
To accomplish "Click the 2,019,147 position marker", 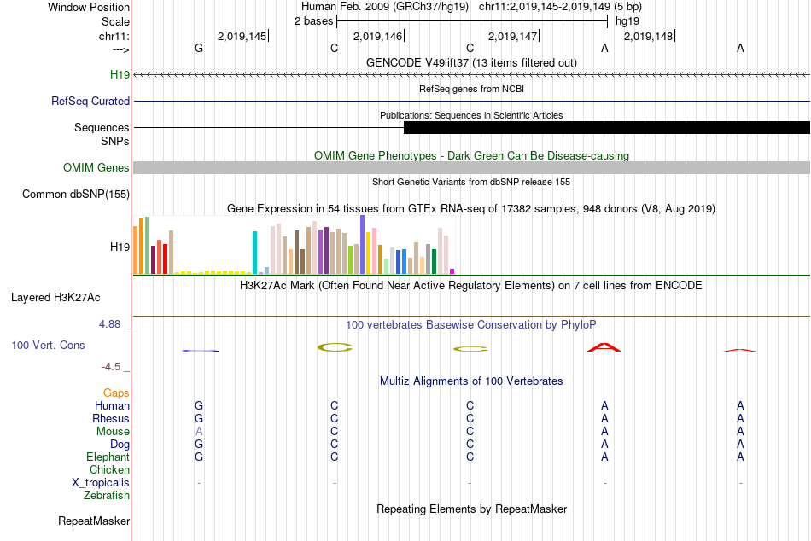I will 514,36.
